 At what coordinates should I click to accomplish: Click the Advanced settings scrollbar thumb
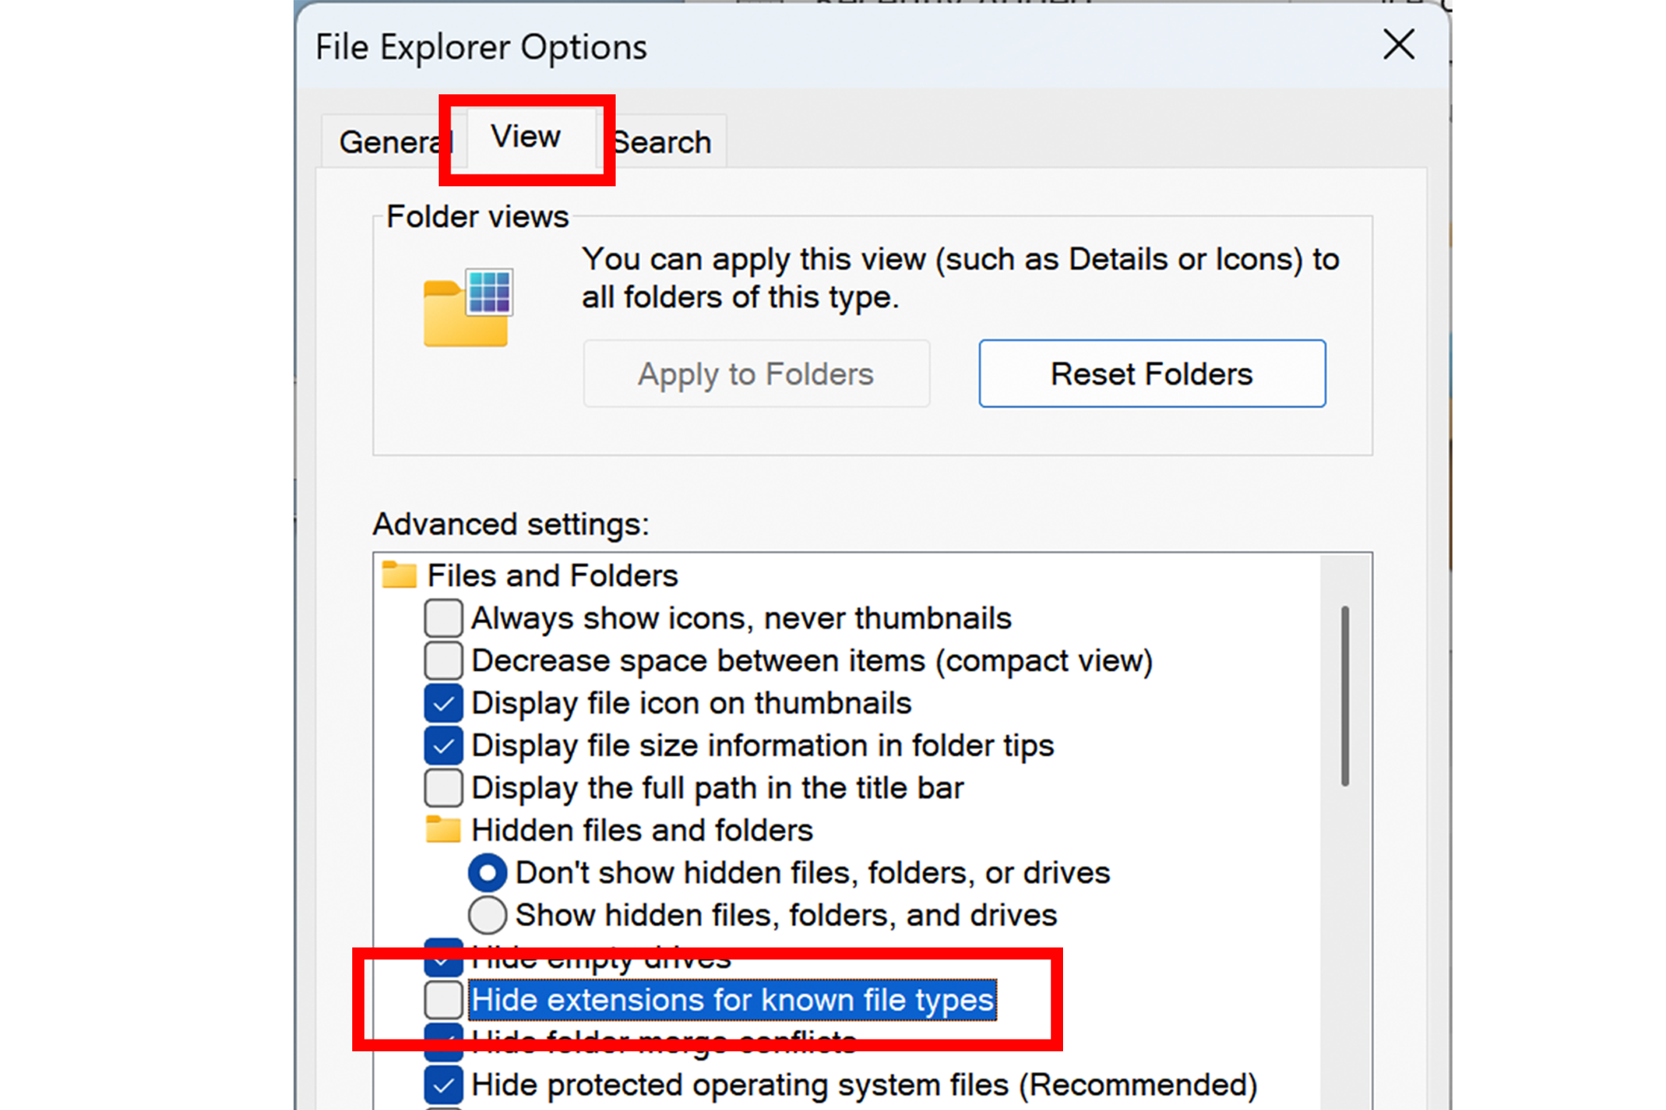point(1345,695)
